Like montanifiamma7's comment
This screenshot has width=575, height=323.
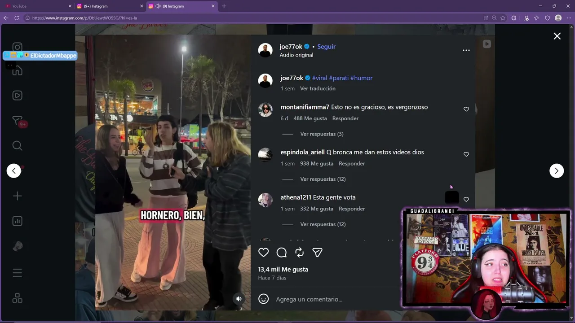(x=466, y=109)
